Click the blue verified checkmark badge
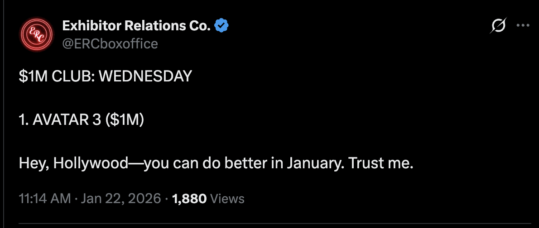 [221, 26]
